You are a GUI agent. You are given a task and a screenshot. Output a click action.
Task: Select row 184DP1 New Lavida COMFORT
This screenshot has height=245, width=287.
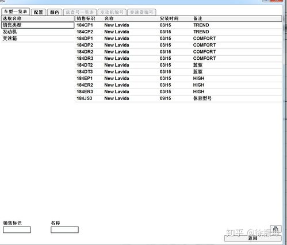click(178, 39)
